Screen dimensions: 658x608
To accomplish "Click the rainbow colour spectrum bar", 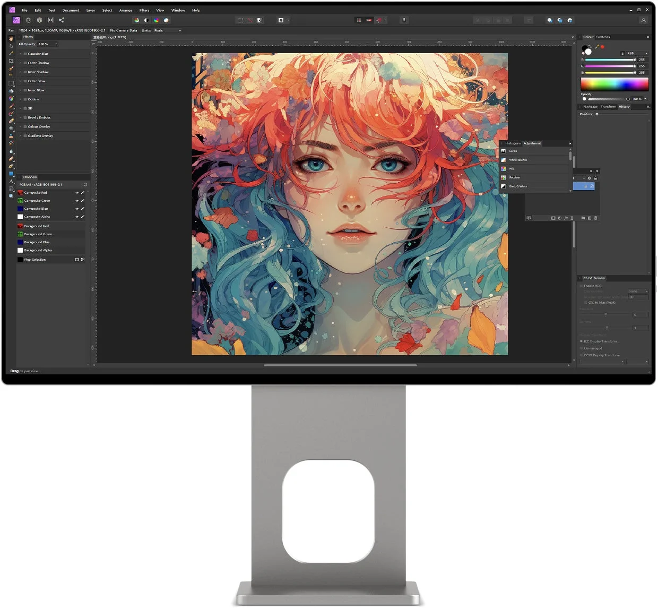I will tap(614, 84).
